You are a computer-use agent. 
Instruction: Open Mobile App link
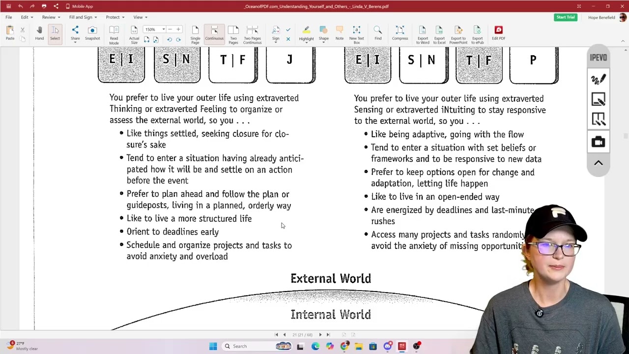coord(79,6)
